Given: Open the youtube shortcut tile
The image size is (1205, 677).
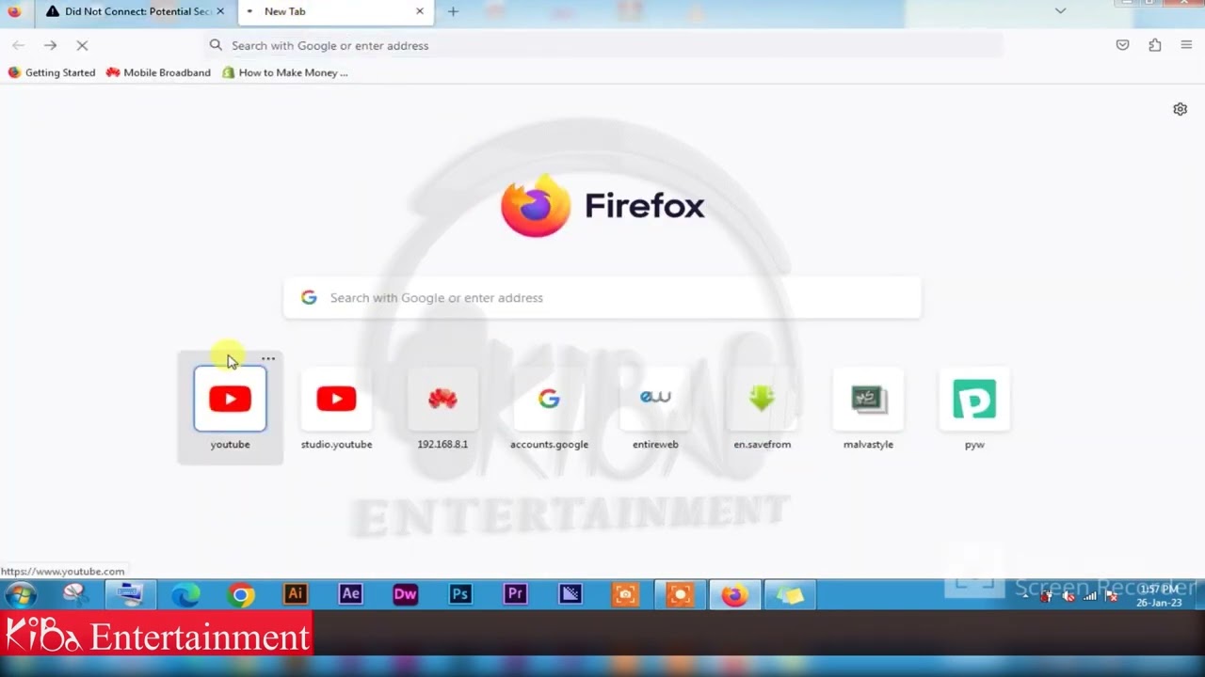Looking at the screenshot, I should point(230,407).
